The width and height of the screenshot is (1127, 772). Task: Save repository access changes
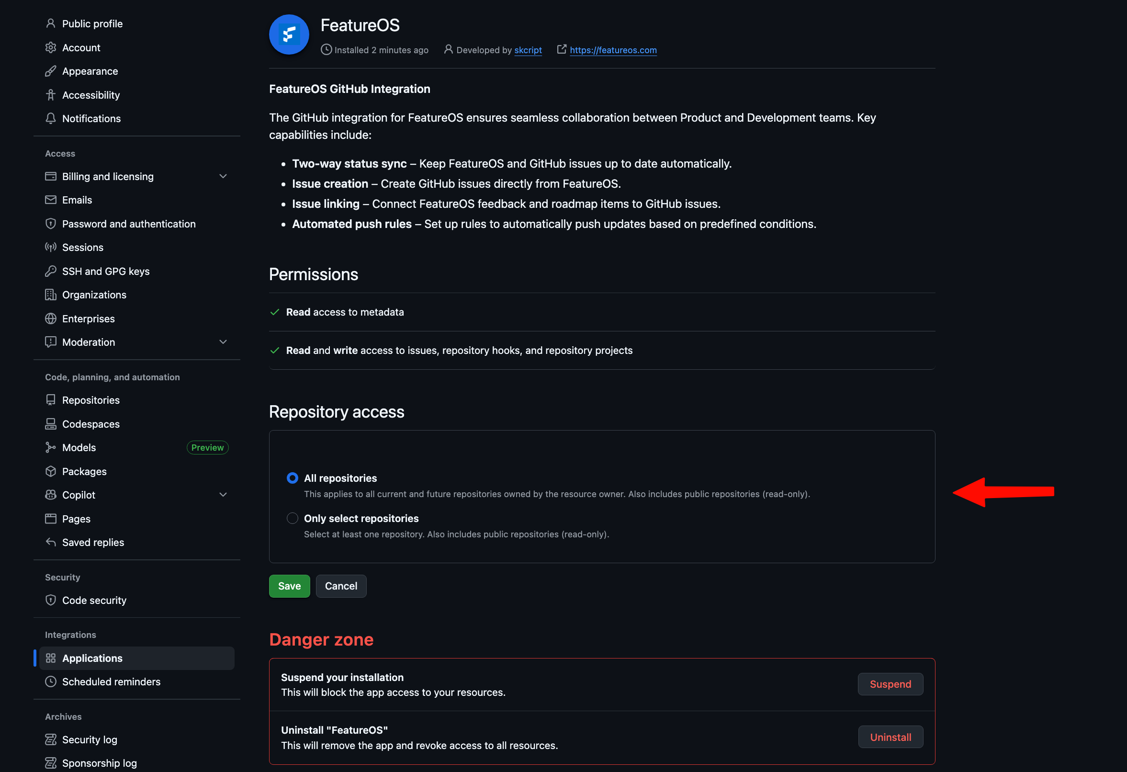290,586
